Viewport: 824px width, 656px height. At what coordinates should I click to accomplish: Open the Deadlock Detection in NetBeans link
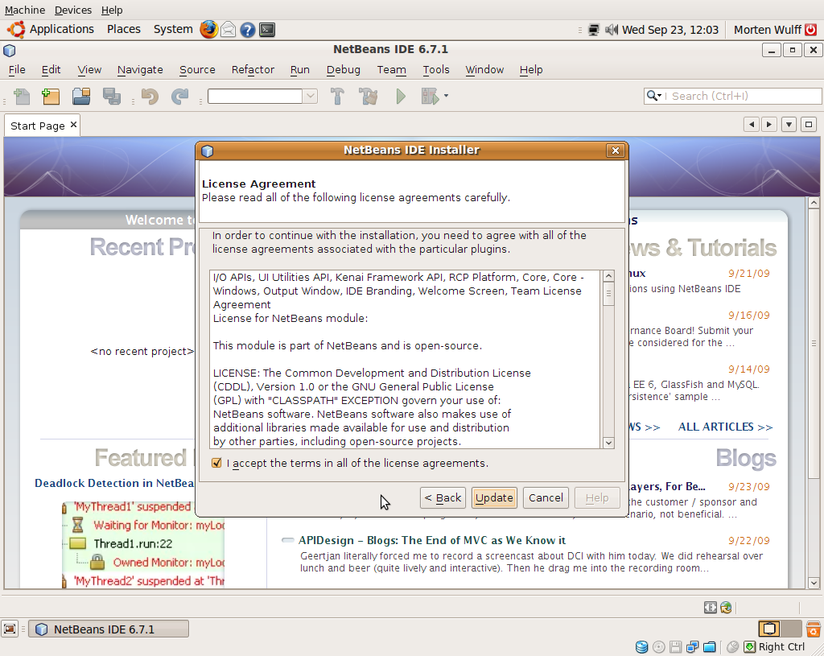[x=114, y=483]
